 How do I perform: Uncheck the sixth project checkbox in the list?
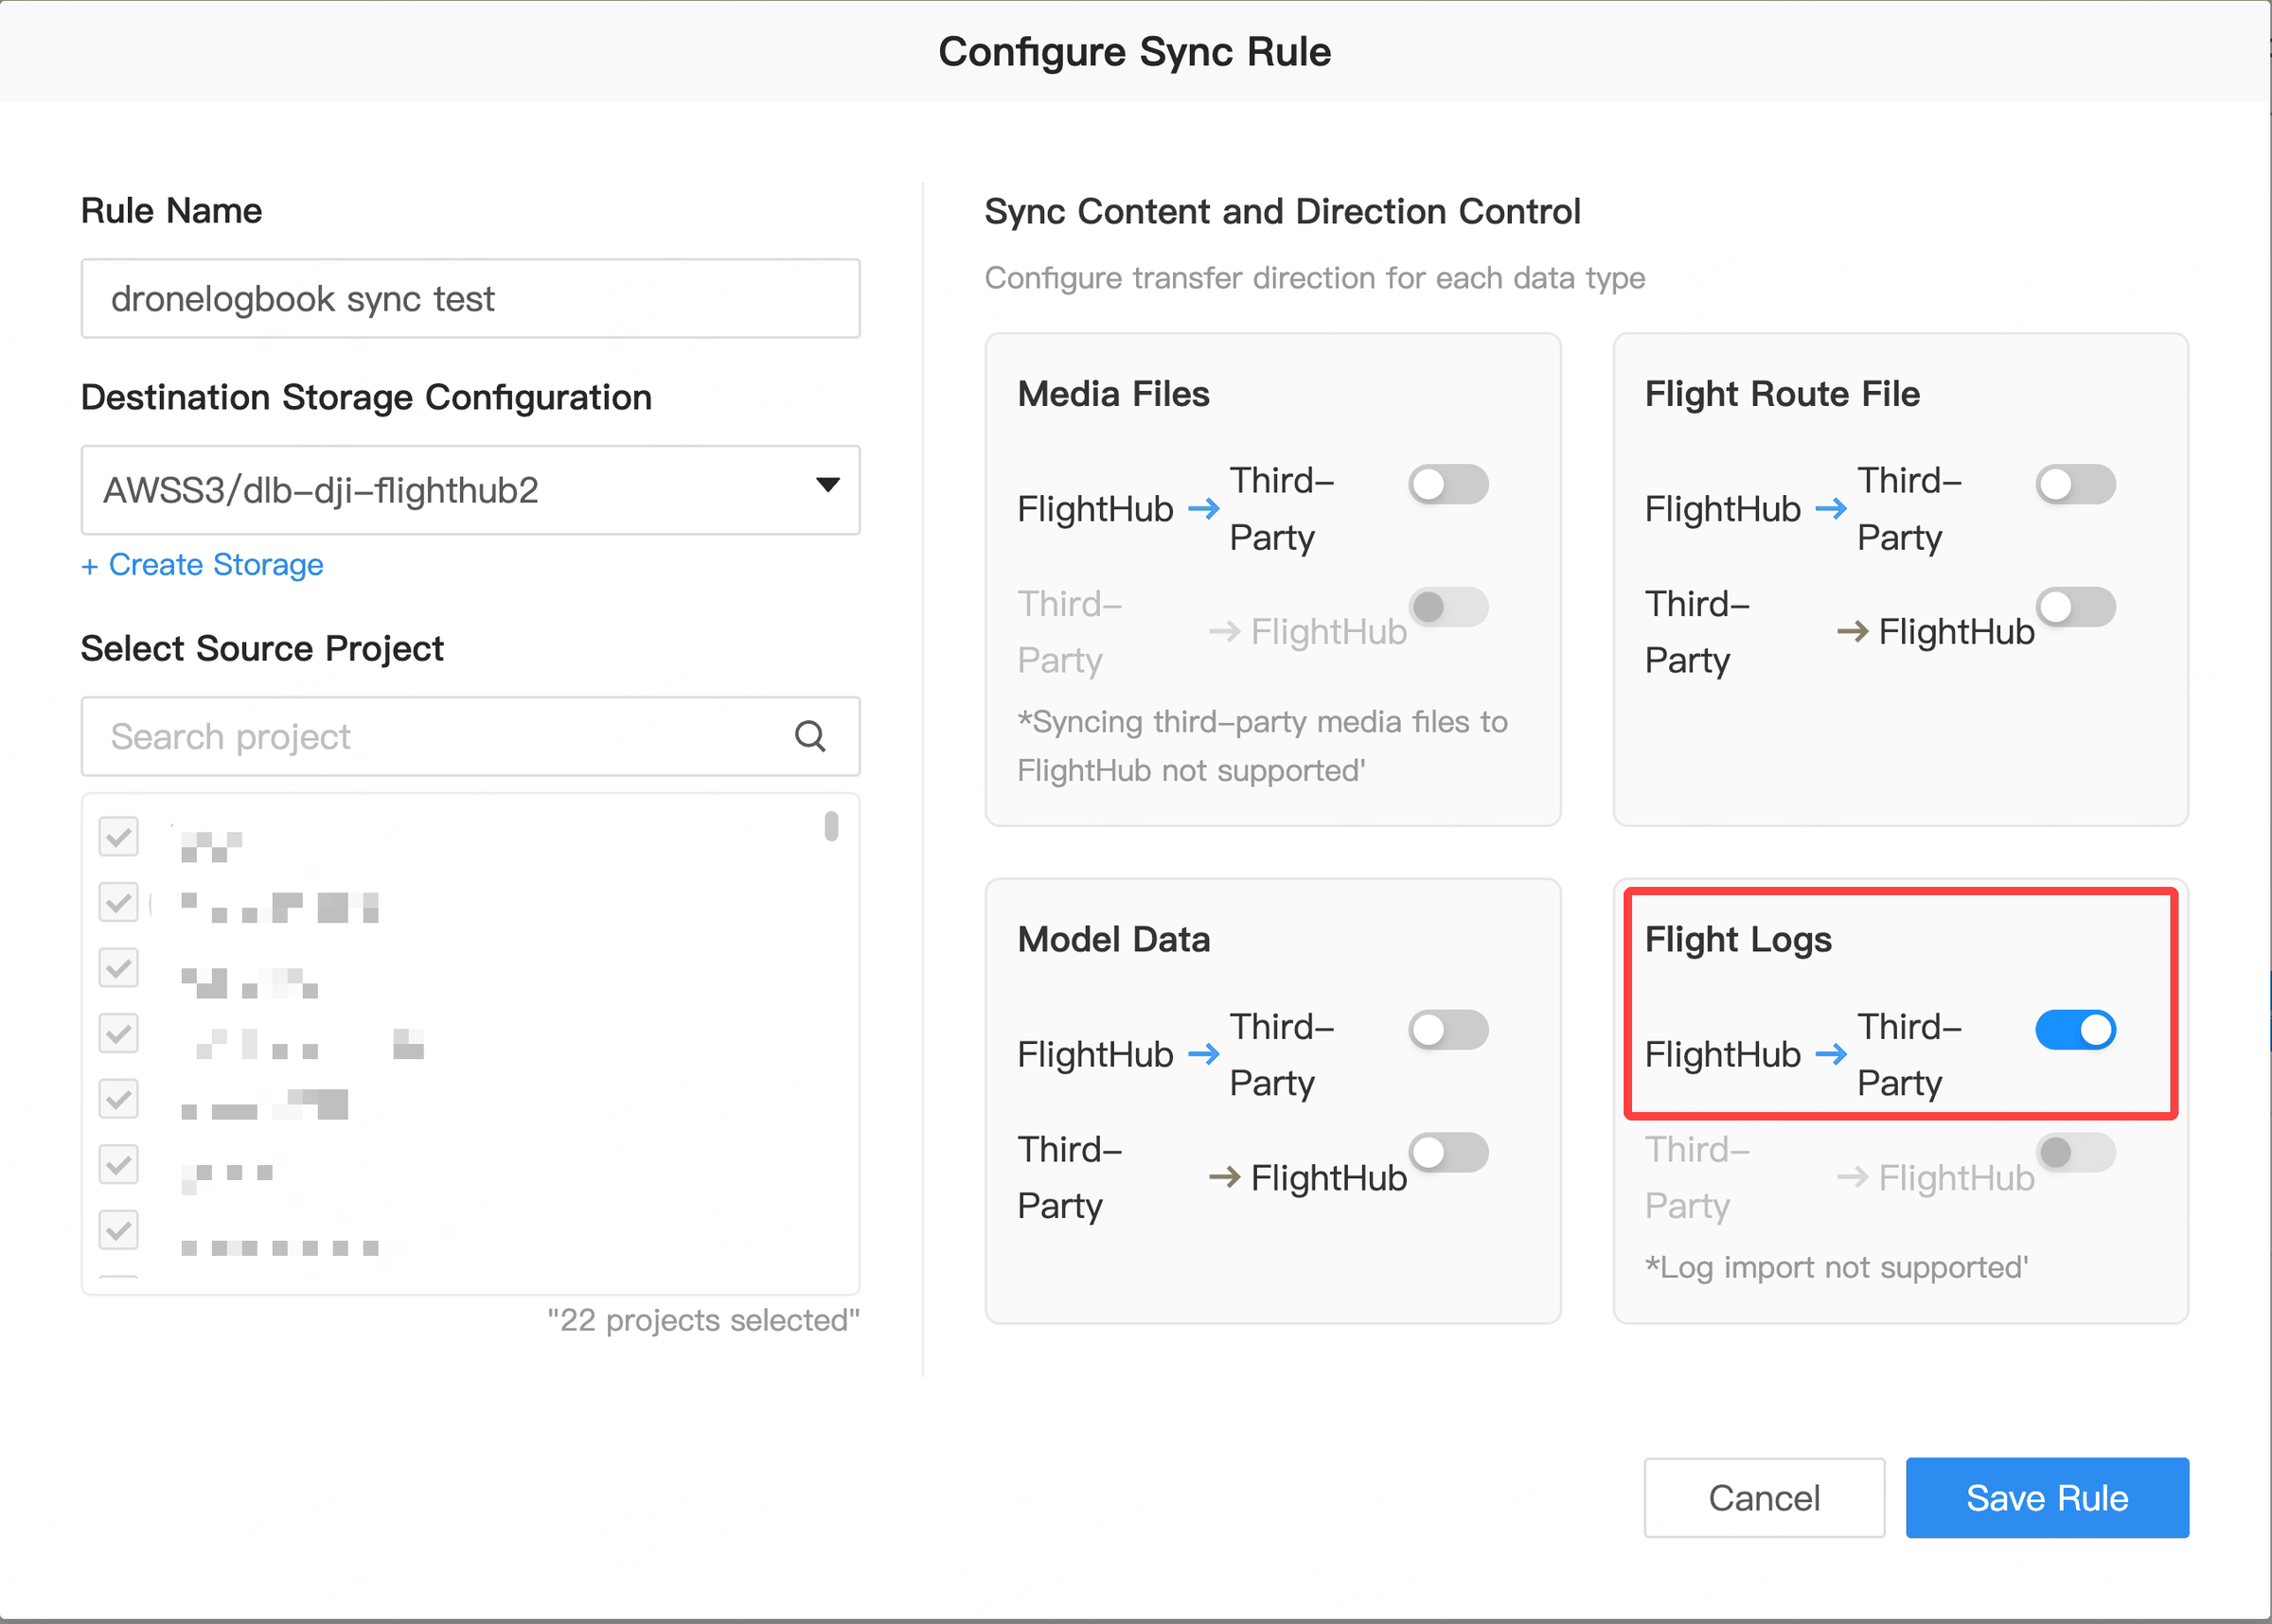tap(119, 1164)
